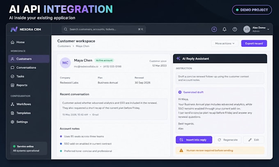Expand the Alex Demo account menu chevron
This screenshot has height=167, width=279.
click(268, 29)
